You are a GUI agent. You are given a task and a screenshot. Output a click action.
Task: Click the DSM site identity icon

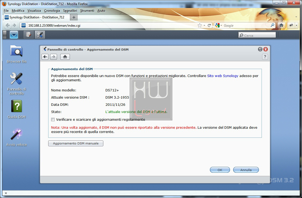pos(24,25)
